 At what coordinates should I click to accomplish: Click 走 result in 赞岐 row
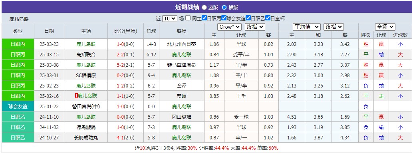click(x=381, y=96)
